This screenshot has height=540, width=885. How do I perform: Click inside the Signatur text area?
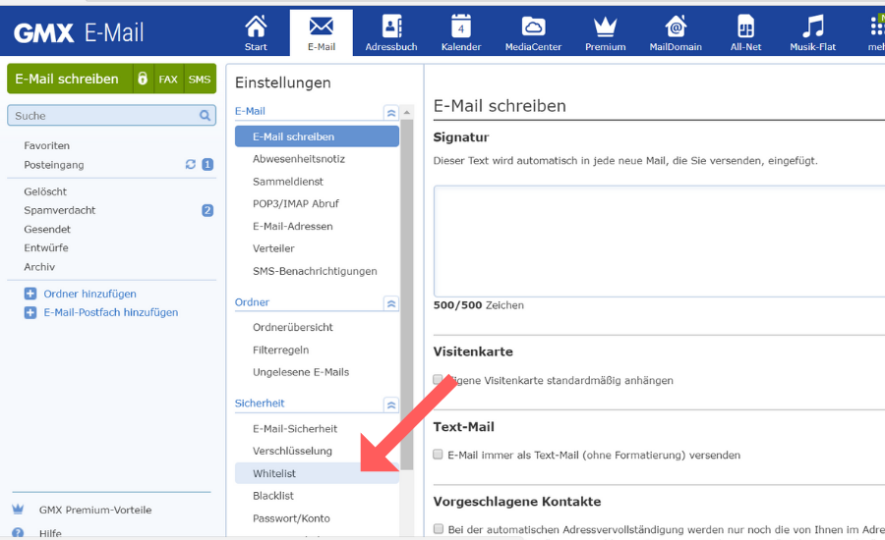pos(659,241)
